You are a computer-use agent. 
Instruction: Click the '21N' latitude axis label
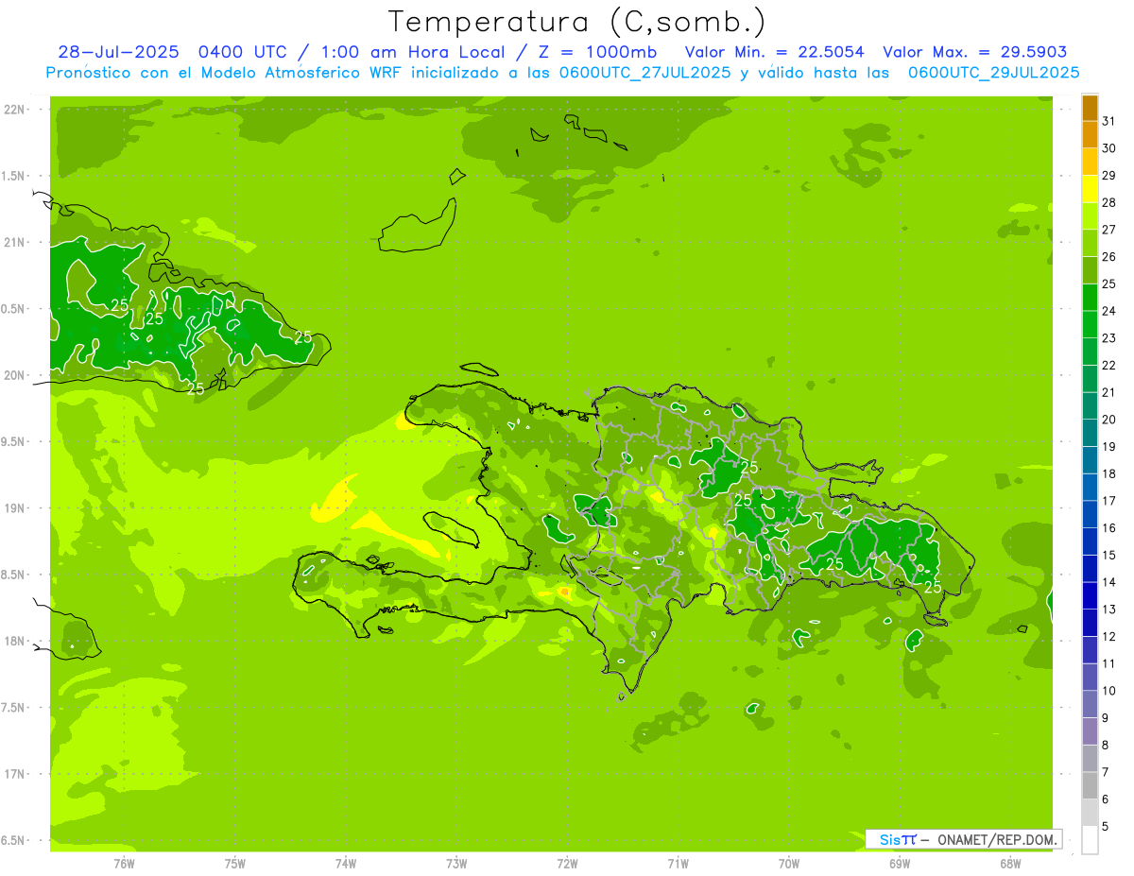[x=15, y=243]
